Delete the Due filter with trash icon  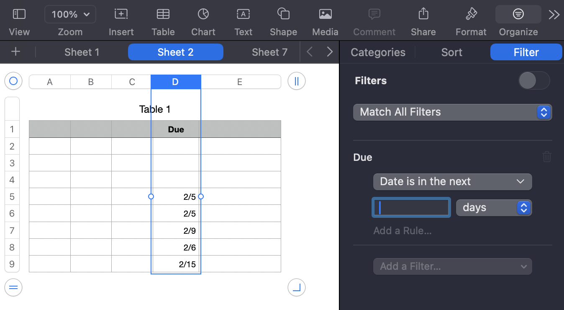click(x=547, y=157)
